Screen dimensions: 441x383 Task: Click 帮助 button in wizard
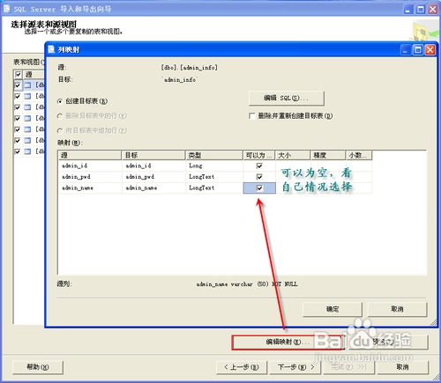click(x=38, y=367)
